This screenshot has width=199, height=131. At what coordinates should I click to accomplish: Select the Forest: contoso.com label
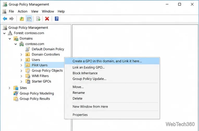coord(29,33)
